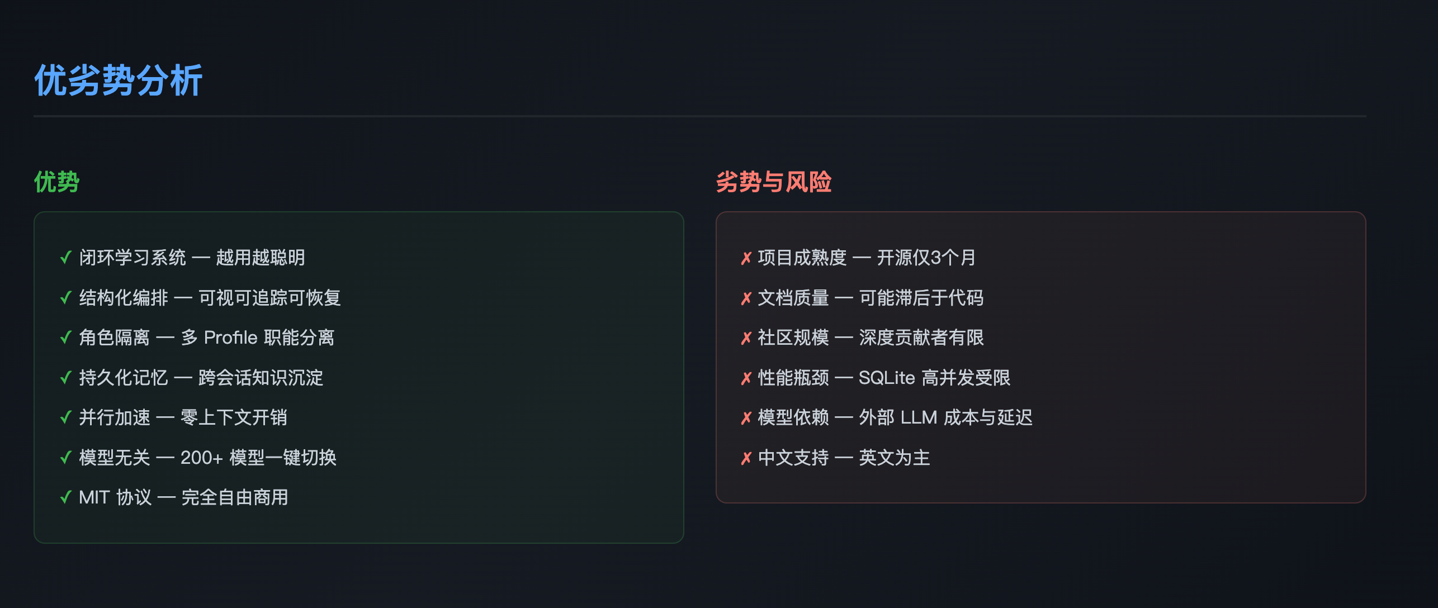Click the green checkmark beside 闭环学习系统
Viewport: 1438px width, 608px height.
point(66,258)
